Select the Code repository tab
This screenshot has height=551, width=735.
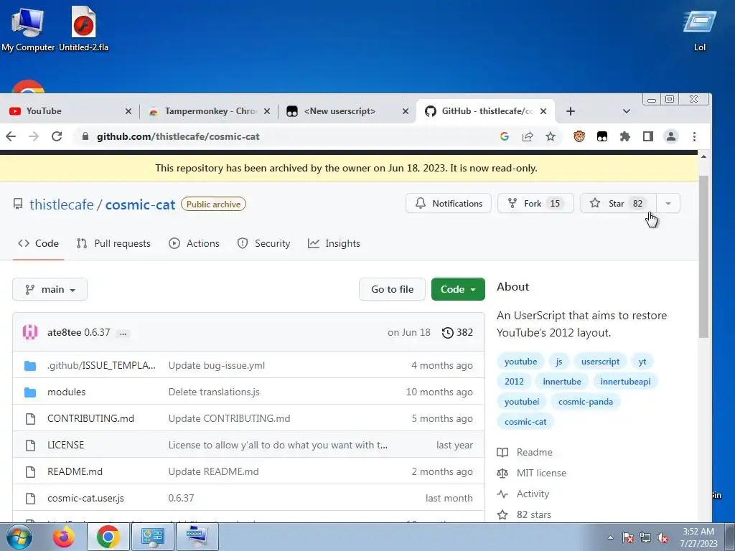coord(39,243)
